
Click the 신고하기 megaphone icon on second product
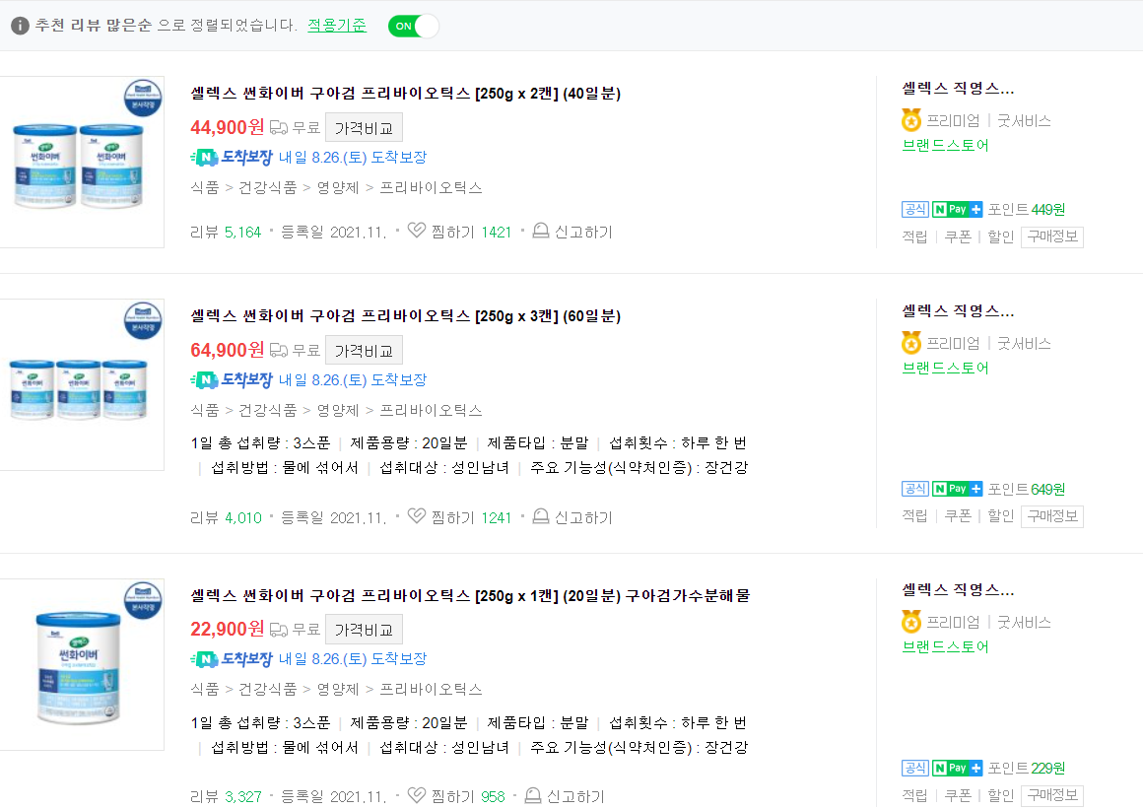point(539,516)
